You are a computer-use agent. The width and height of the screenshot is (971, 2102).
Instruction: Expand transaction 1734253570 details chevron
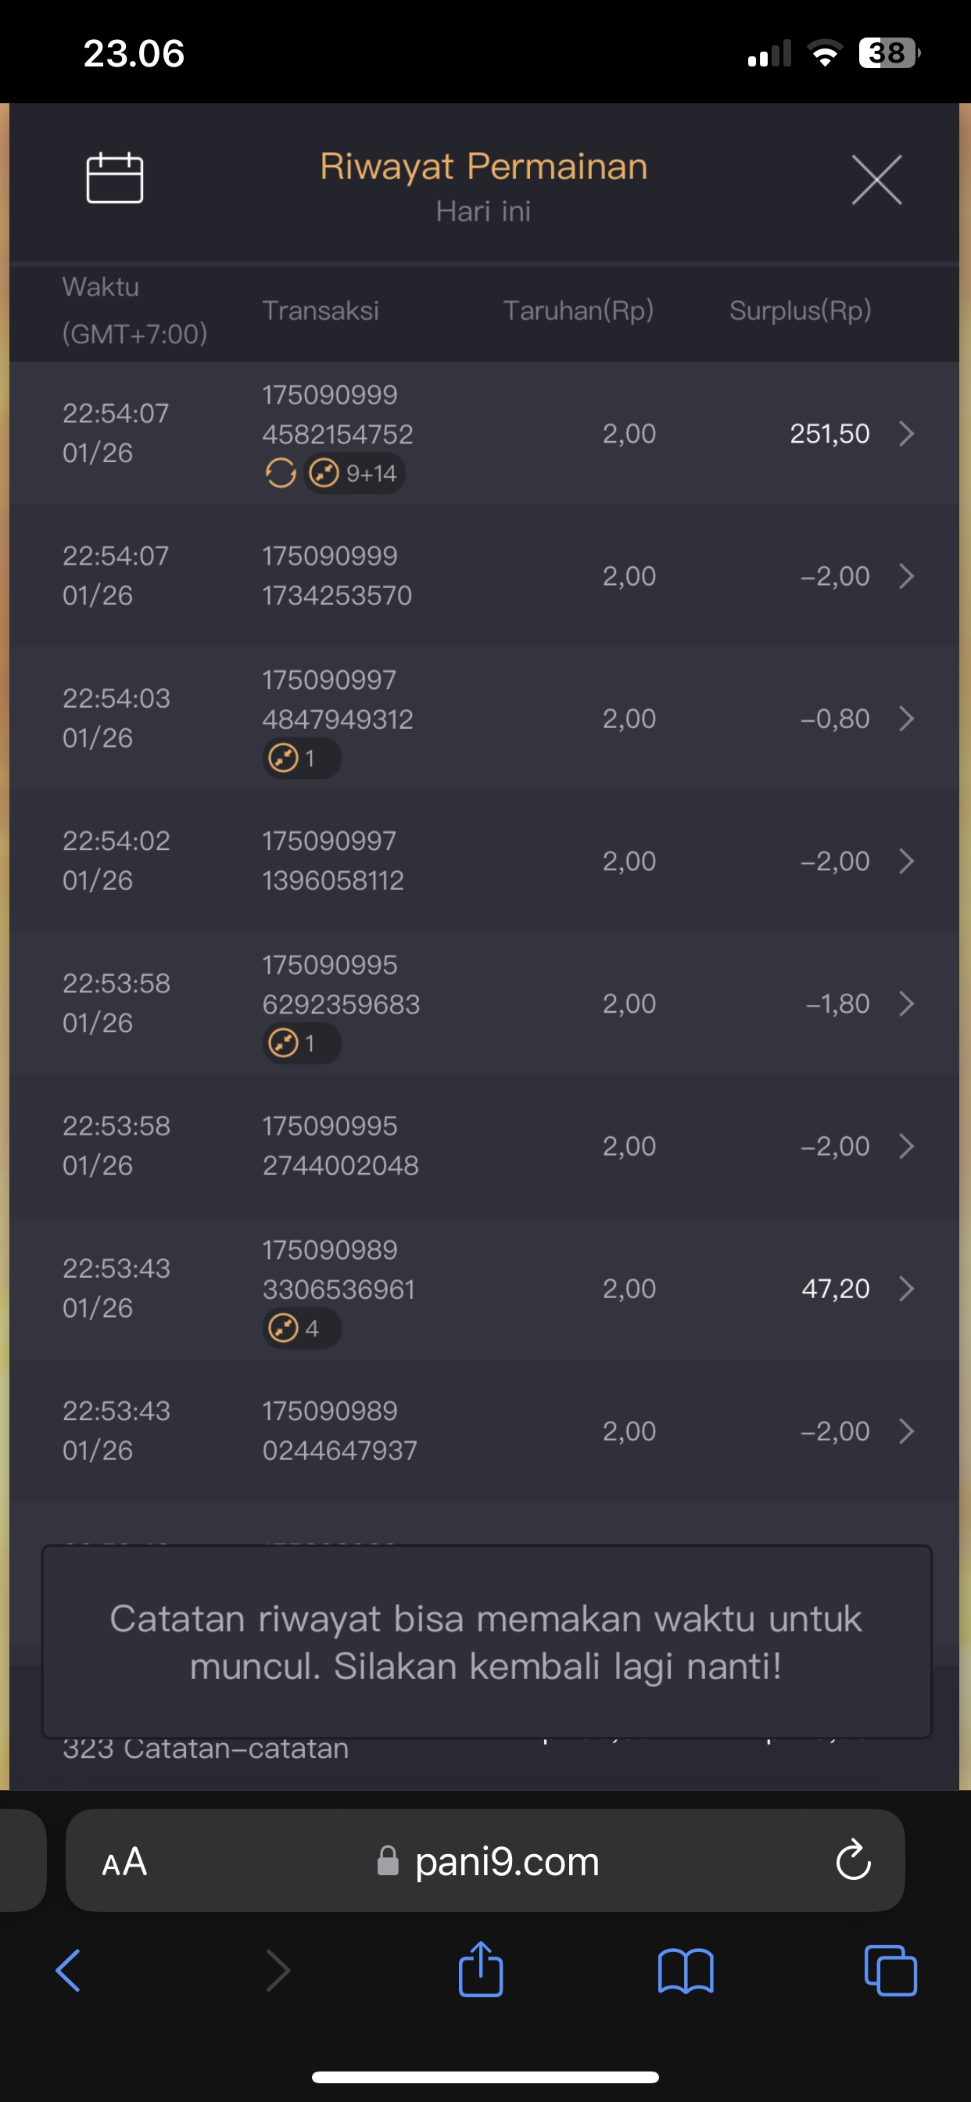click(x=906, y=576)
